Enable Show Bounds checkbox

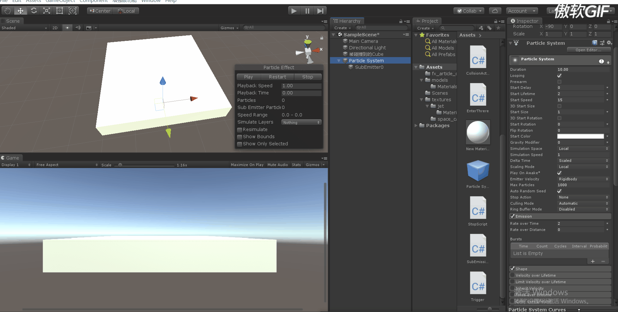coord(240,137)
